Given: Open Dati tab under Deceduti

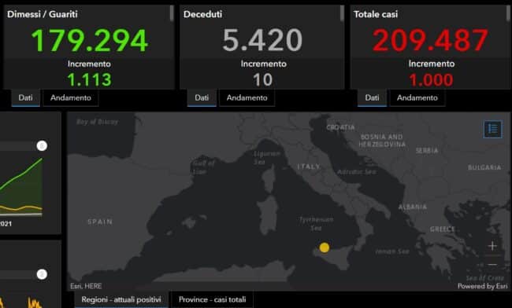Looking at the screenshot, I should tap(202, 97).
